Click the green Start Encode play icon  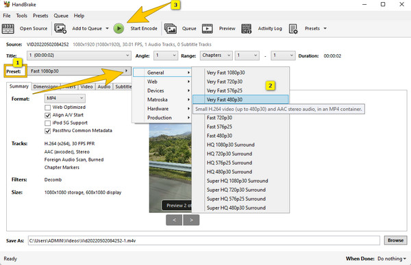coord(119,28)
